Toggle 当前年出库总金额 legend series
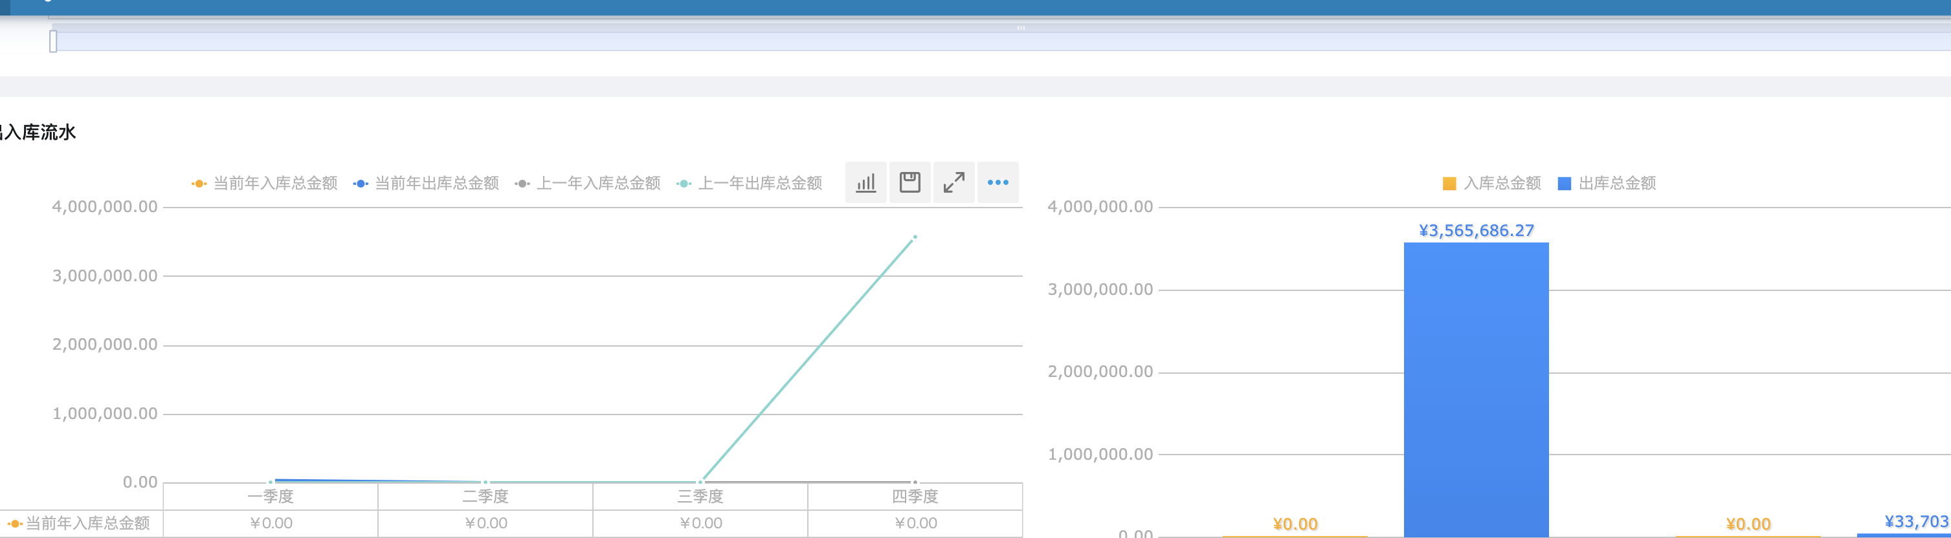Screen dimensions: 1951x538 pyautogui.click(x=426, y=183)
